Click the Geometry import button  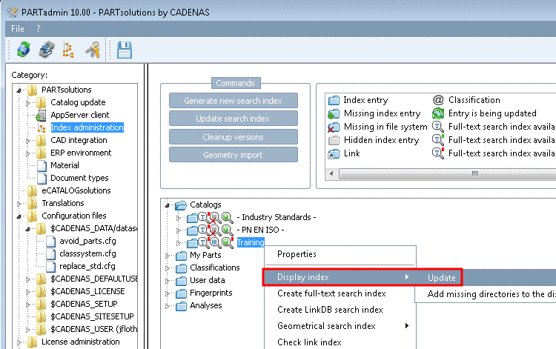point(234,155)
